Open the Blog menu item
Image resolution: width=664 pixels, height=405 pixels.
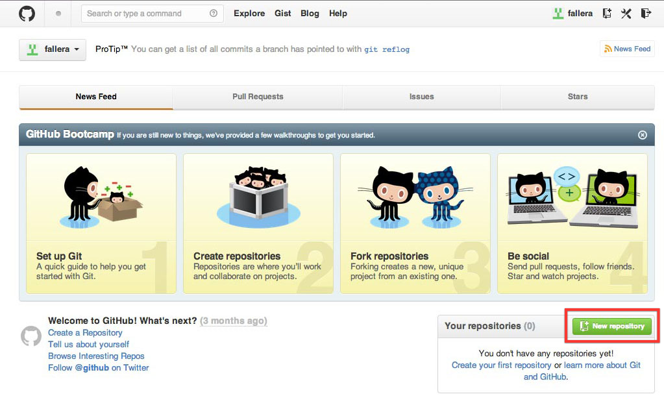click(x=310, y=14)
